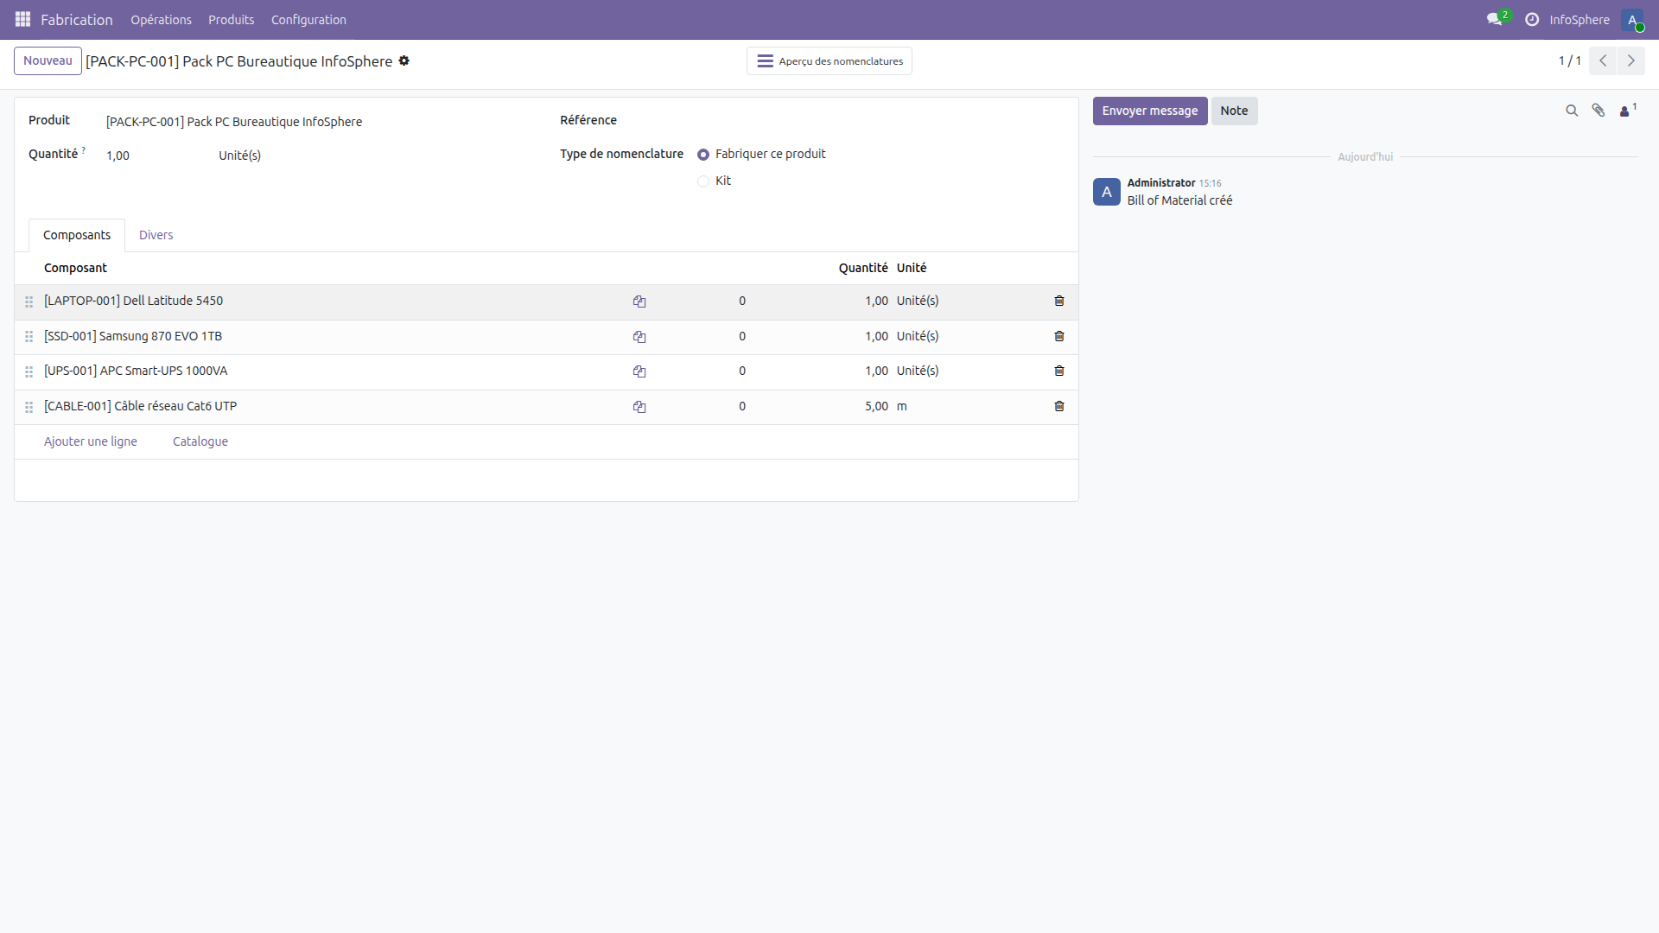Open the followers icon in the chatter
Viewport: 1659px width, 933px height.
[x=1626, y=111]
